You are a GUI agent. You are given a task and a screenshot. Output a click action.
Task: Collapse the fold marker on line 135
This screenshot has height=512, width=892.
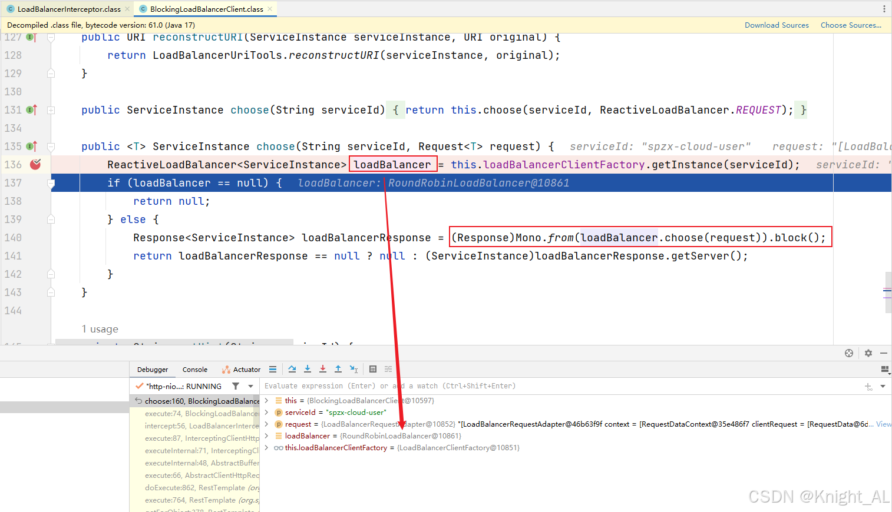(x=51, y=147)
